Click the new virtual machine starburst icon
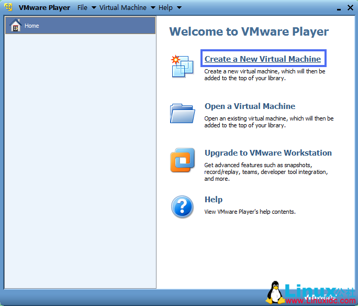This screenshot has height=306, width=358. click(x=183, y=66)
